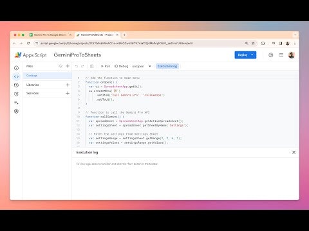Open the Triggers clock icon
Screen dimensions: 309x231
(x=16, y=94)
